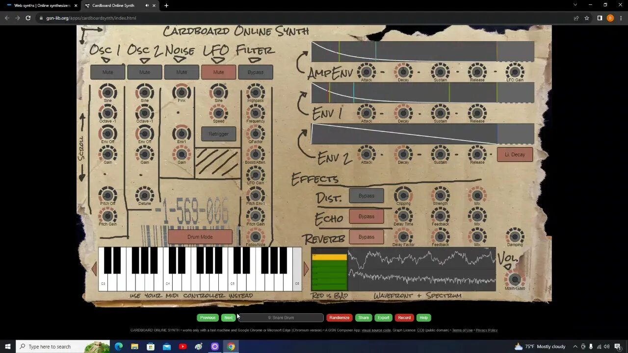Open a new browser tab
Image resolution: width=628 pixels, height=353 pixels.
click(x=166, y=5)
